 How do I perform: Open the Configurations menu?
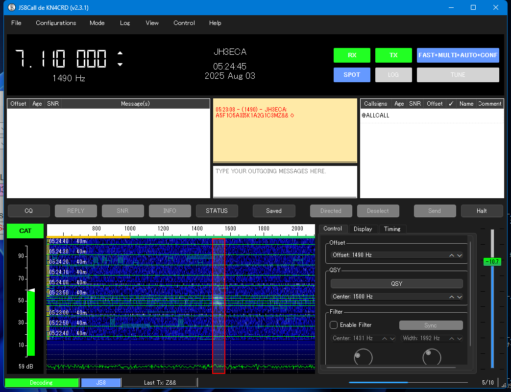point(56,23)
